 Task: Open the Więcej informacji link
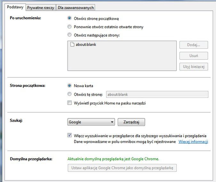[x=193, y=142]
